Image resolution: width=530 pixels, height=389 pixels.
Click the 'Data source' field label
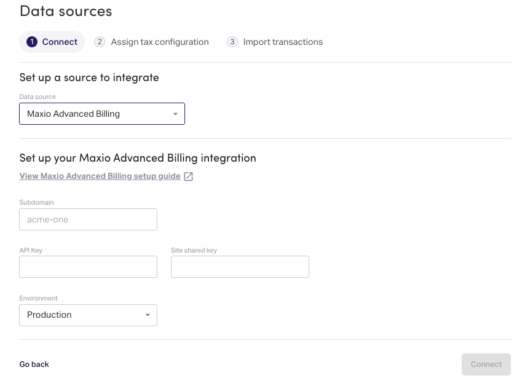pos(38,96)
